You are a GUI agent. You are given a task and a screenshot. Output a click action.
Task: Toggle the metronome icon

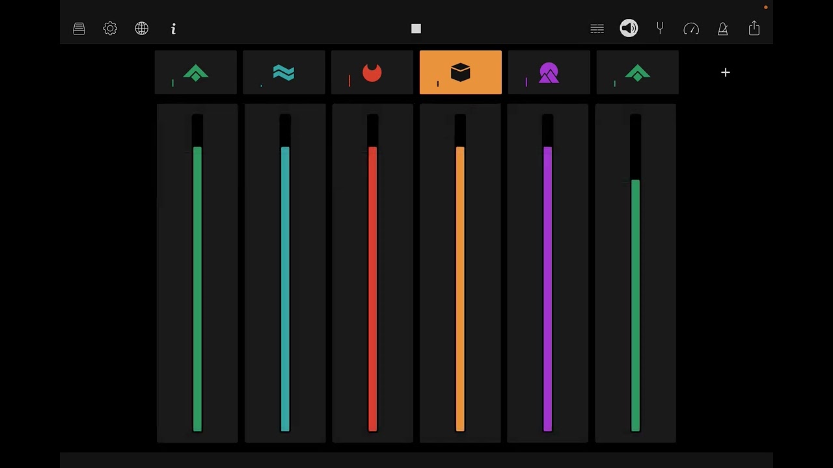[722, 29]
